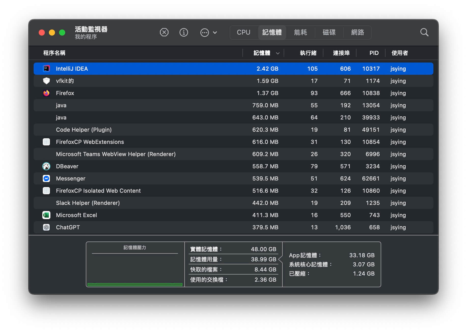The width and height of the screenshot is (467, 332).
Task: Select the Slack Helper (Renderer) row
Action: (x=233, y=203)
